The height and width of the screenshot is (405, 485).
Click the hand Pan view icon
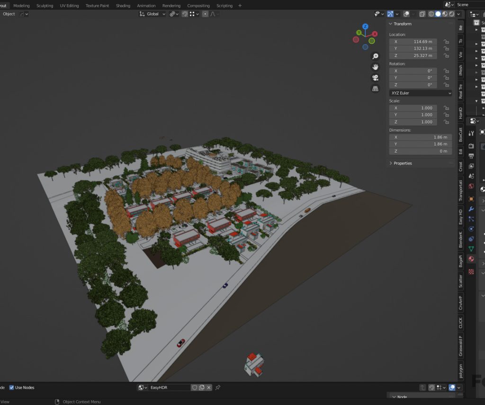[375, 67]
